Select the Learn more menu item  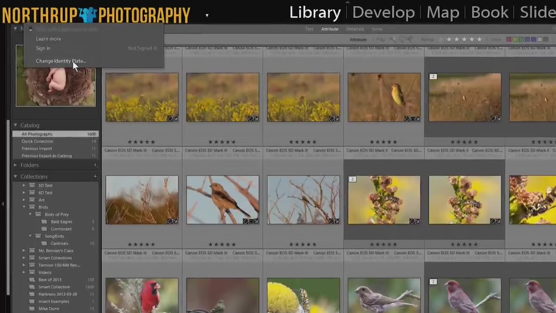[49, 39]
